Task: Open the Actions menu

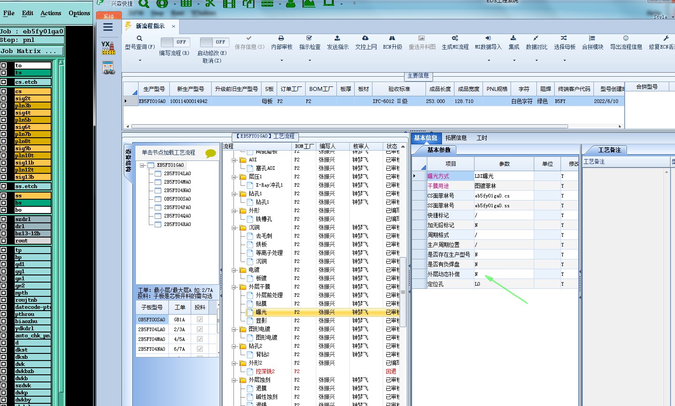Action: (51, 13)
